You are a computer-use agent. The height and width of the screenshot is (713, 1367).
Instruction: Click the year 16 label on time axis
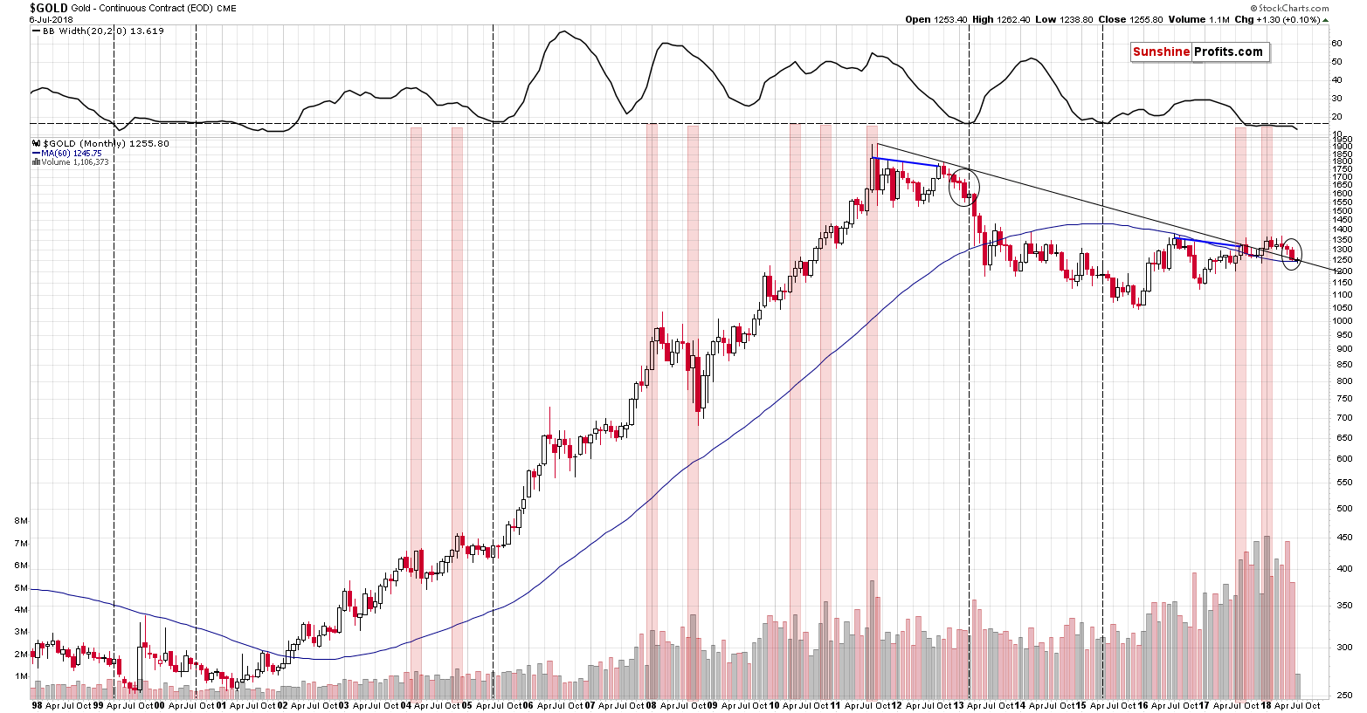pos(1143,706)
